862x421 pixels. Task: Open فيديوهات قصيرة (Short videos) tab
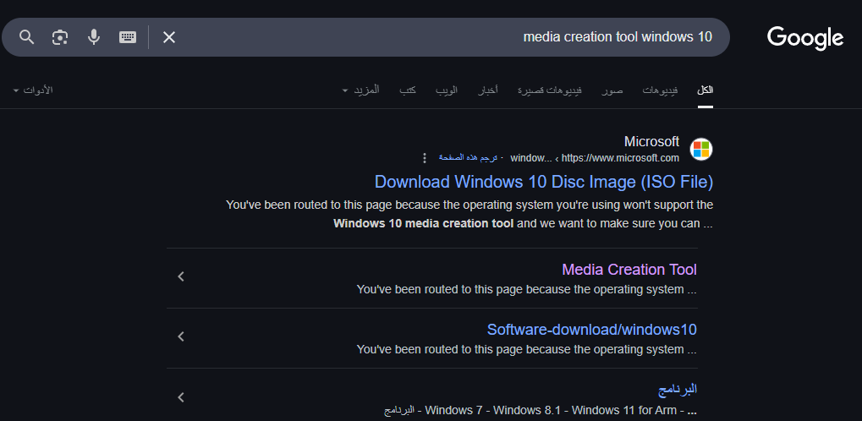pyautogui.click(x=550, y=90)
